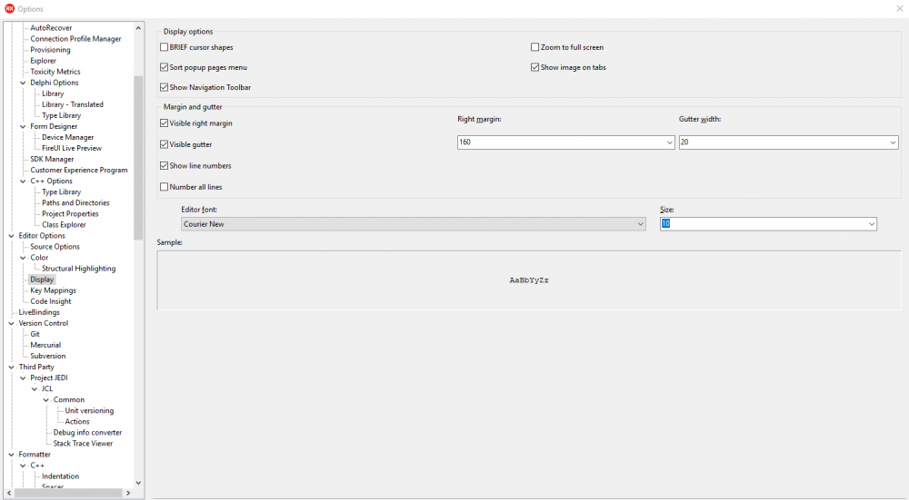
Task: Open the font Size dropdown
Action: tap(872, 224)
